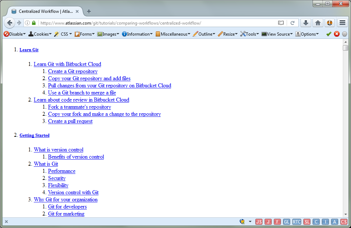Screen dimensions: 351x228
Task: Open Copy your Git repository and add files
Action: 89,78
